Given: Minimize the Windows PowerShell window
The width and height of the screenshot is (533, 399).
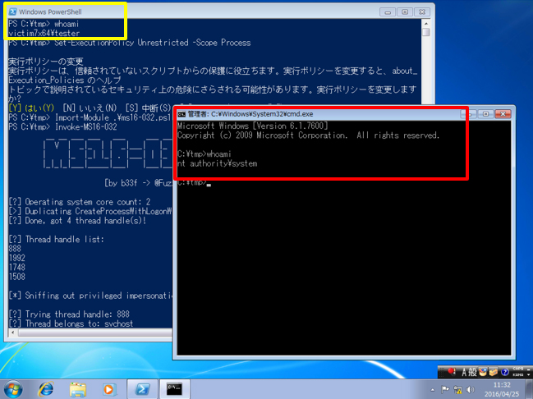Looking at the screenshot, I should (x=388, y=11).
